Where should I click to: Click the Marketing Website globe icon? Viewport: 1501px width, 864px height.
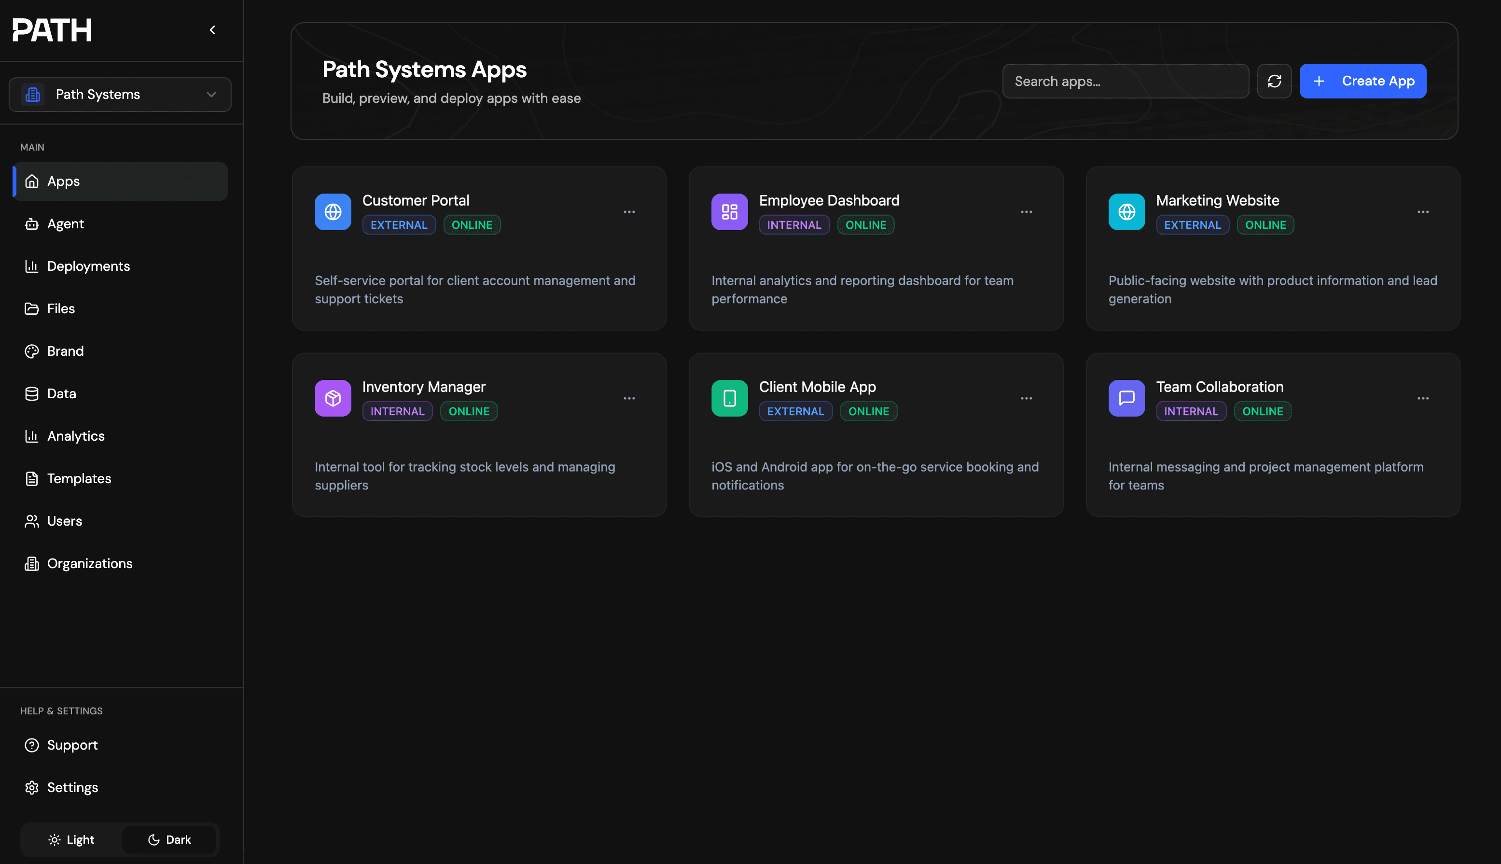[x=1126, y=212]
